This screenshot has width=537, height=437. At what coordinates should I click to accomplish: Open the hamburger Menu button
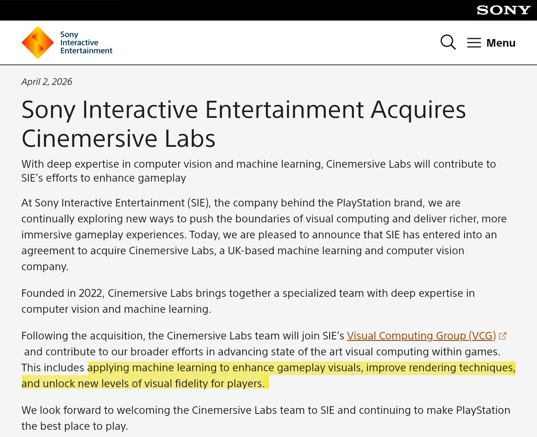(x=491, y=43)
